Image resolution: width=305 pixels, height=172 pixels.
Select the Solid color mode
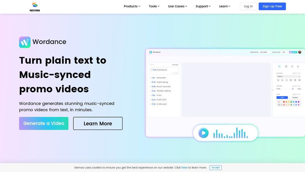click(x=282, y=98)
